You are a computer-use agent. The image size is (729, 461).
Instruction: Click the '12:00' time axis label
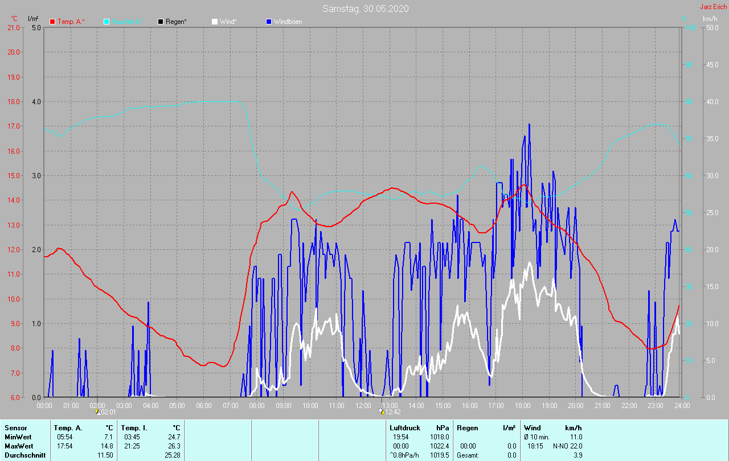[363, 405]
